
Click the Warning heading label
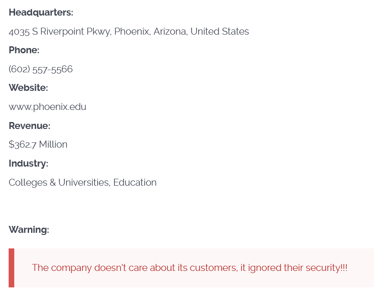click(29, 230)
